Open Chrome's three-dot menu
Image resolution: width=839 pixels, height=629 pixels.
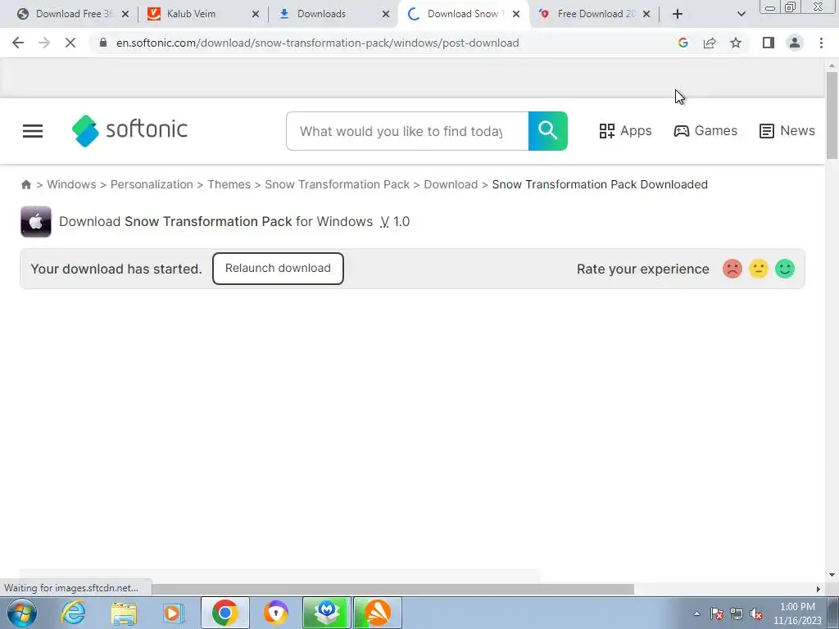click(x=821, y=43)
